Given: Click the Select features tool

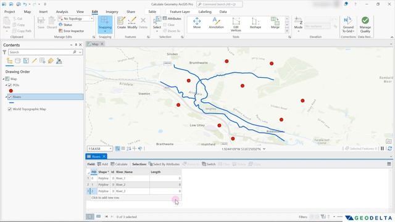Looking at the screenshot, I should click(157, 22).
